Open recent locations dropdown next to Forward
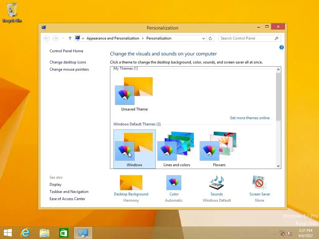 [63, 38]
